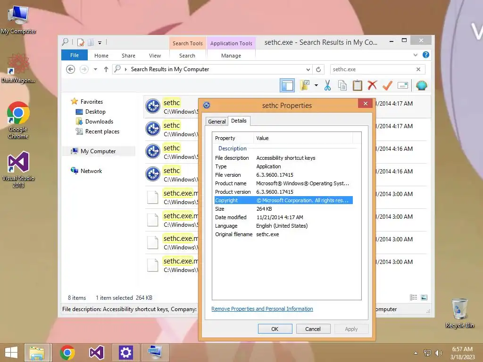Switch to the General tab in Properties
Image resolution: width=483 pixels, height=362 pixels.
(x=217, y=121)
